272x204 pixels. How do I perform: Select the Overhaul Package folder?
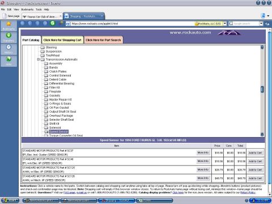coord(61,116)
